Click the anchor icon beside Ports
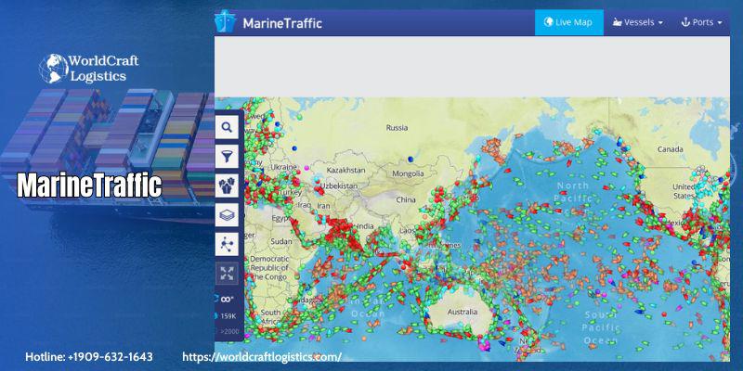743x371 pixels. (685, 22)
